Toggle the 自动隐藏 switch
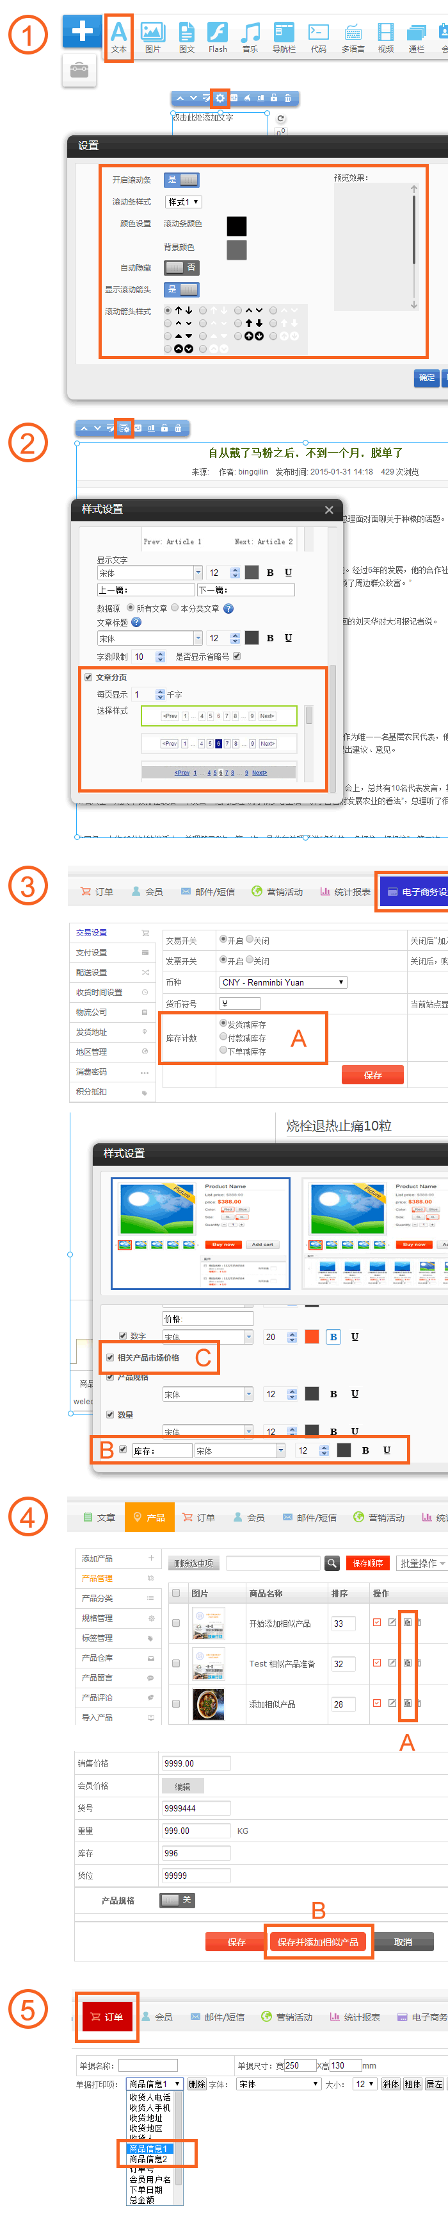This screenshot has height=2225, width=448. [181, 268]
